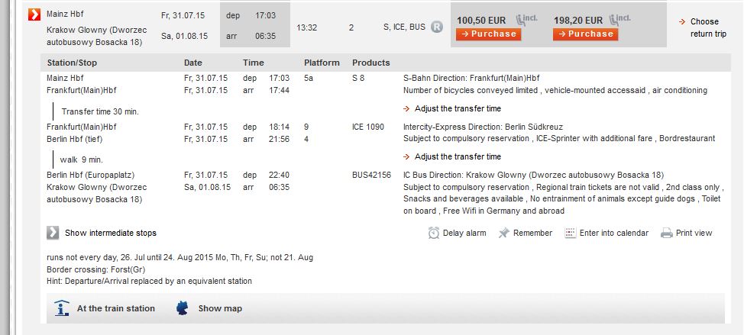Viewport: 744px width, 335px height.
Task: Click the Enter into calendar icon
Action: [x=570, y=233]
